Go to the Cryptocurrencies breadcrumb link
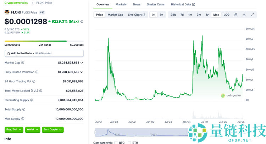This screenshot has height=144, width=266. (16, 3)
